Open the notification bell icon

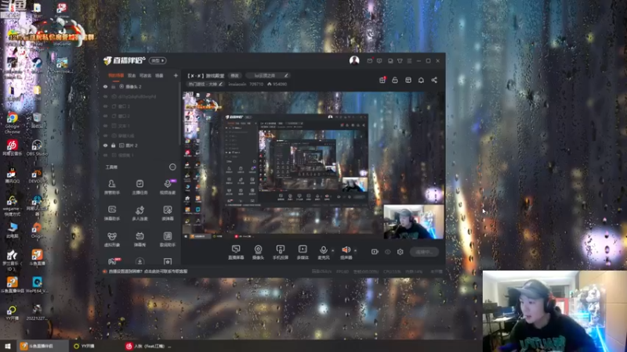pos(421,81)
